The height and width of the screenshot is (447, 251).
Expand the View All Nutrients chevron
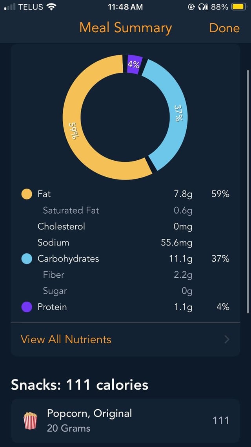click(x=227, y=339)
